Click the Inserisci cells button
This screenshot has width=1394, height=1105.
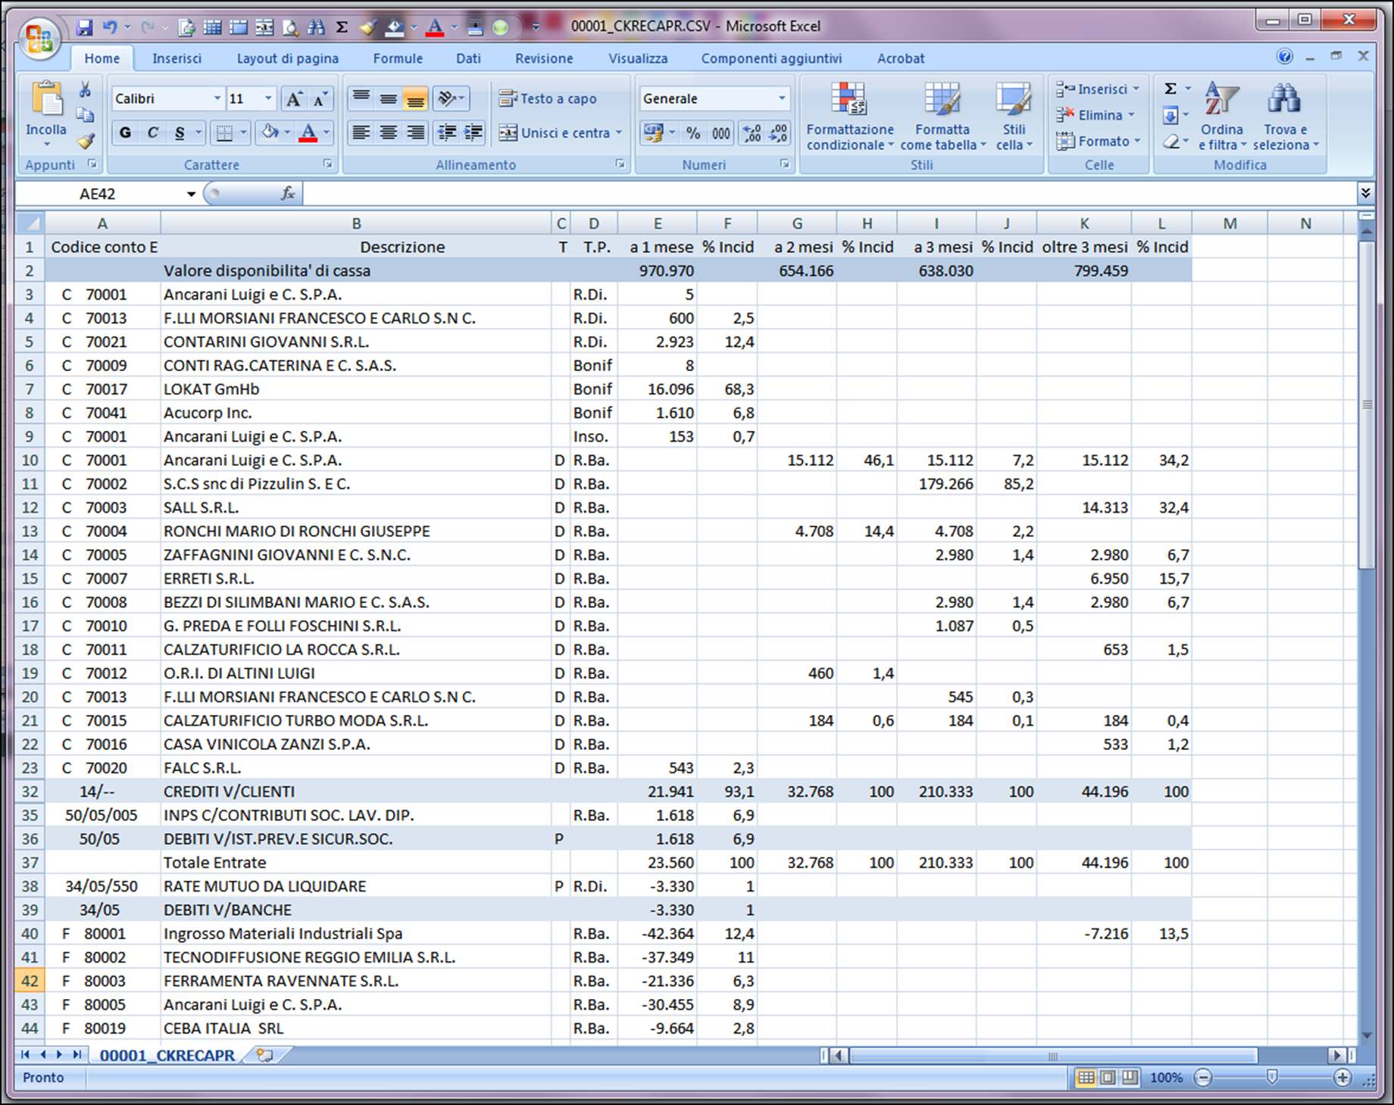(1098, 89)
